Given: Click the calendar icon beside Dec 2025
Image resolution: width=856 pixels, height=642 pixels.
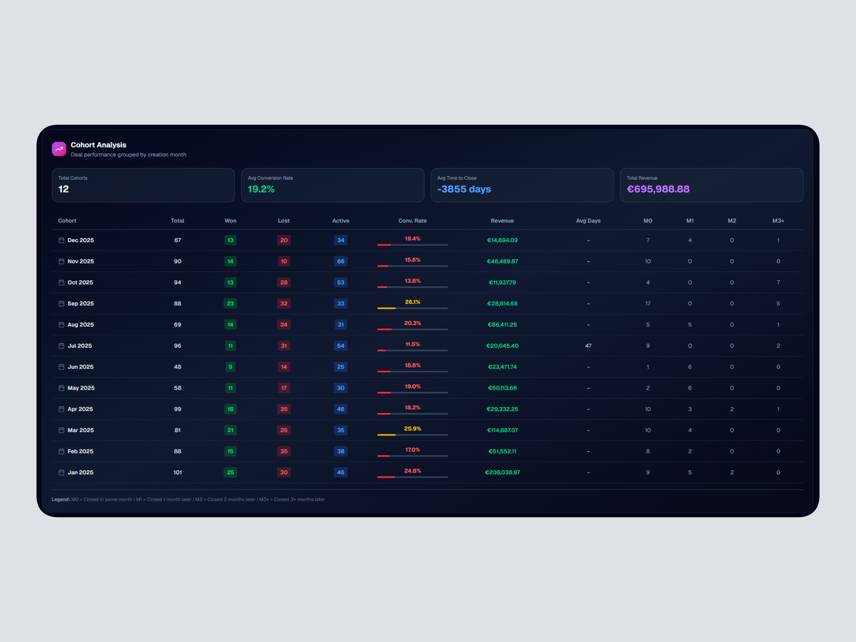Looking at the screenshot, I should pyautogui.click(x=62, y=240).
